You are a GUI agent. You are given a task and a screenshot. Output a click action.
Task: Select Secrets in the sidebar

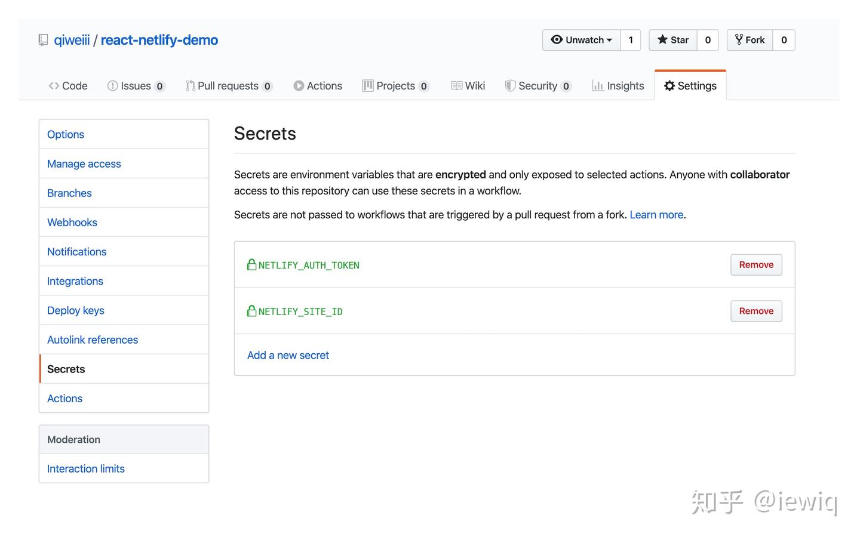[x=124, y=369]
